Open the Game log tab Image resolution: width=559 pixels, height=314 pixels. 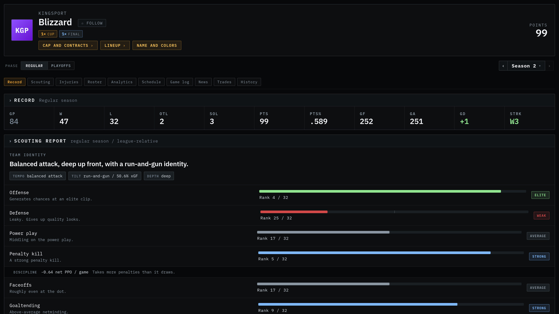(x=180, y=82)
